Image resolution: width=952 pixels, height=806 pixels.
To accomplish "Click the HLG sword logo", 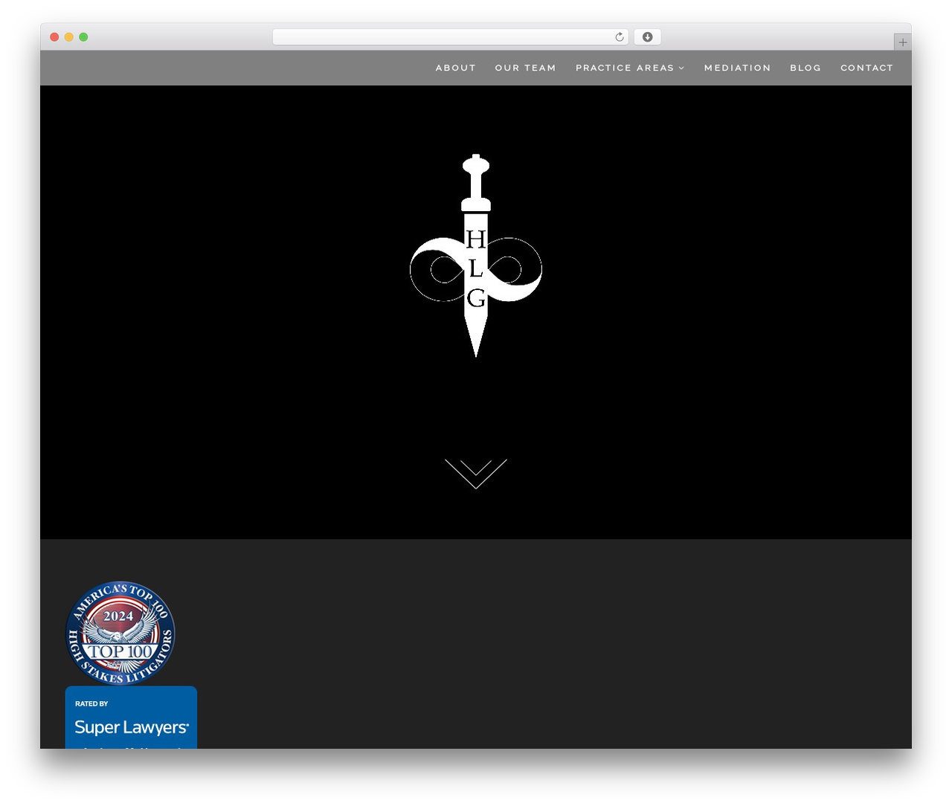I will coord(476,256).
